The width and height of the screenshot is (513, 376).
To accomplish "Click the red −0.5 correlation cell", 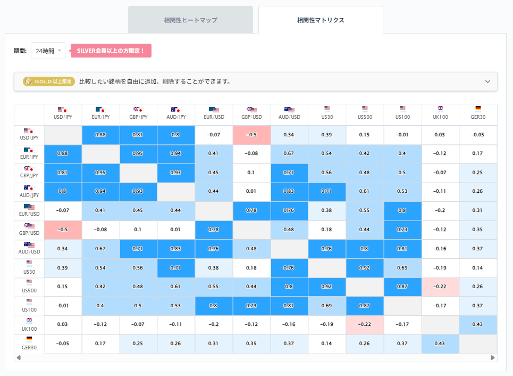I will pyautogui.click(x=252, y=135).
